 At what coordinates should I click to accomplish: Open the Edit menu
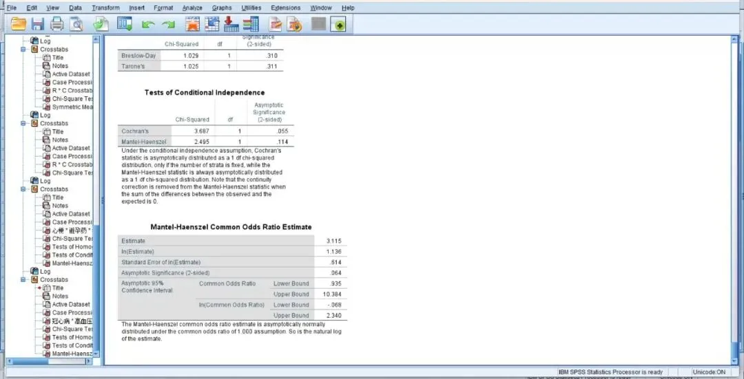32,8
